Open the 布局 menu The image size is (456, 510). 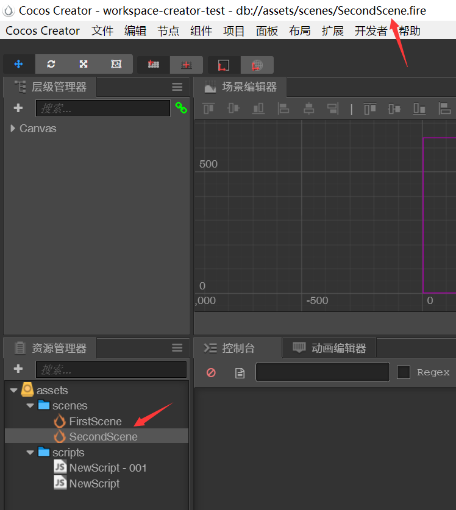(x=300, y=31)
